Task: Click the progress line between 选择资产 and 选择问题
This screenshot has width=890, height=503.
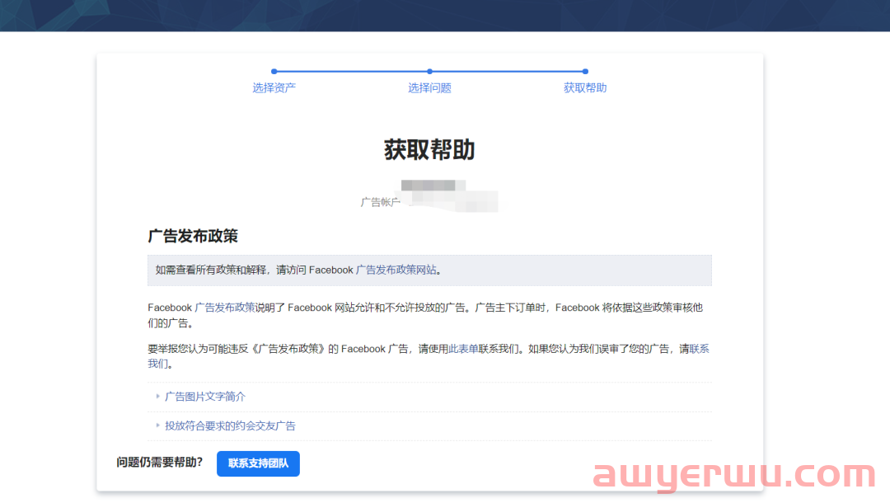Action: tap(351, 72)
